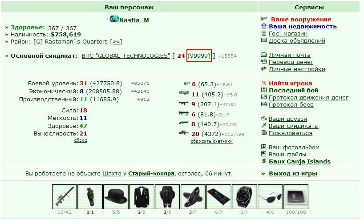This screenshot has height=219, width=364.
Task: Click Найти игрока link
Action: pos(291,83)
